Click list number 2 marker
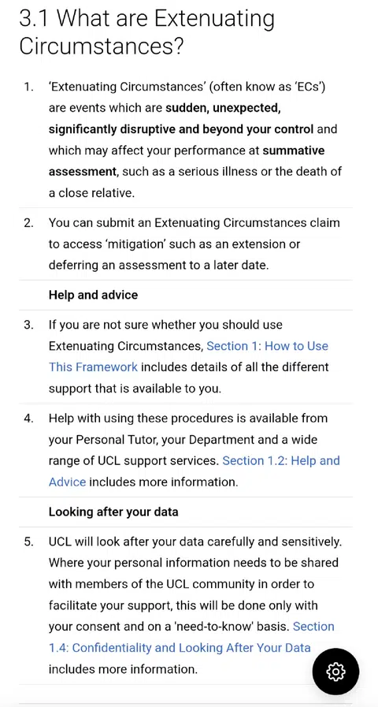The width and height of the screenshot is (378, 707). click(x=29, y=223)
